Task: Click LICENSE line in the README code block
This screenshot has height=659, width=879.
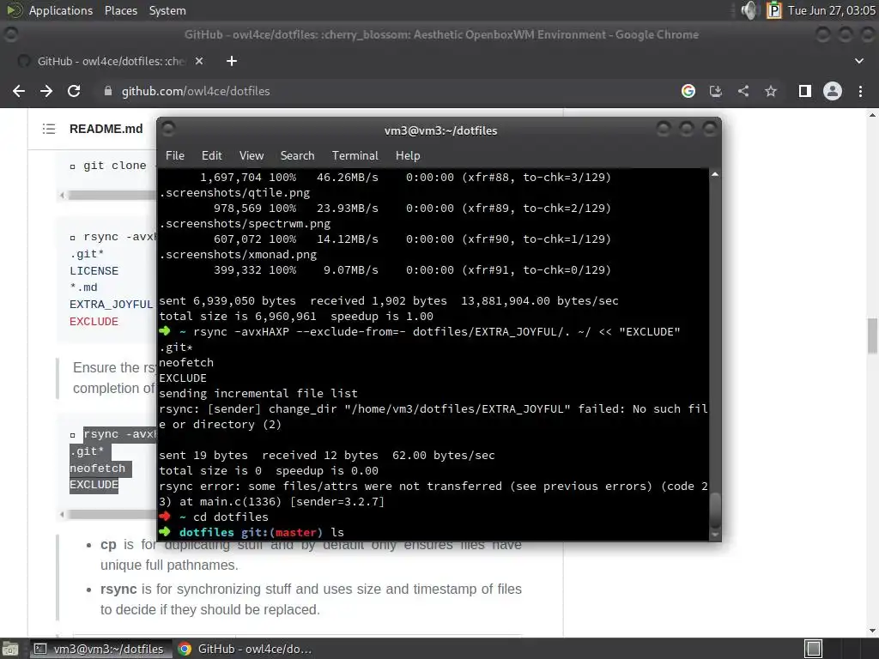Action: pyautogui.click(x=94, y=270)
